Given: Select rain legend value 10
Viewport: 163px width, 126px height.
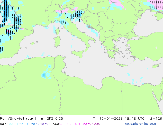Looking at the screenshot, I should [x=29, y=124].
